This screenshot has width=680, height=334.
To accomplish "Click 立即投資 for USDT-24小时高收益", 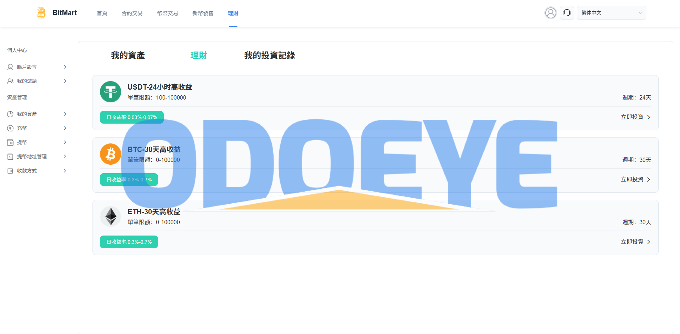I will (x=635, y=117).
